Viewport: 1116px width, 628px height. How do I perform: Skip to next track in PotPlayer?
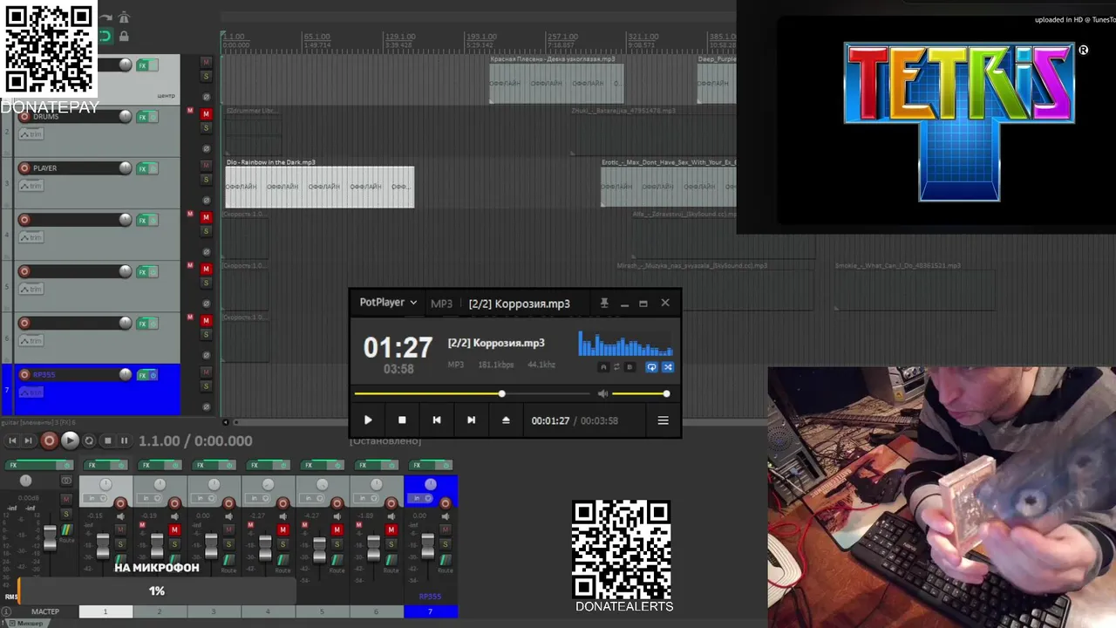coord(471,420)
